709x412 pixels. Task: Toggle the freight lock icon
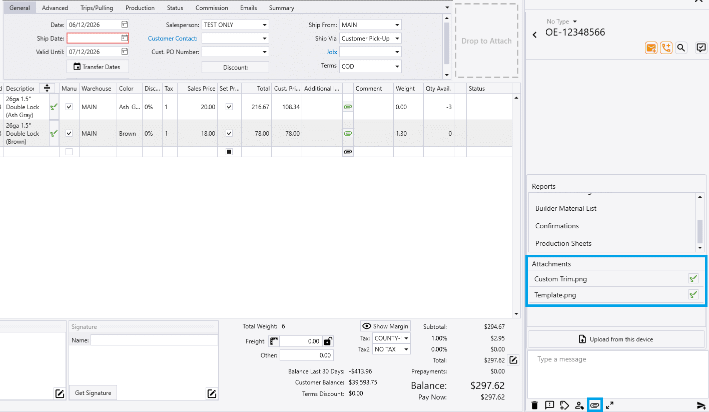(328, 341)
